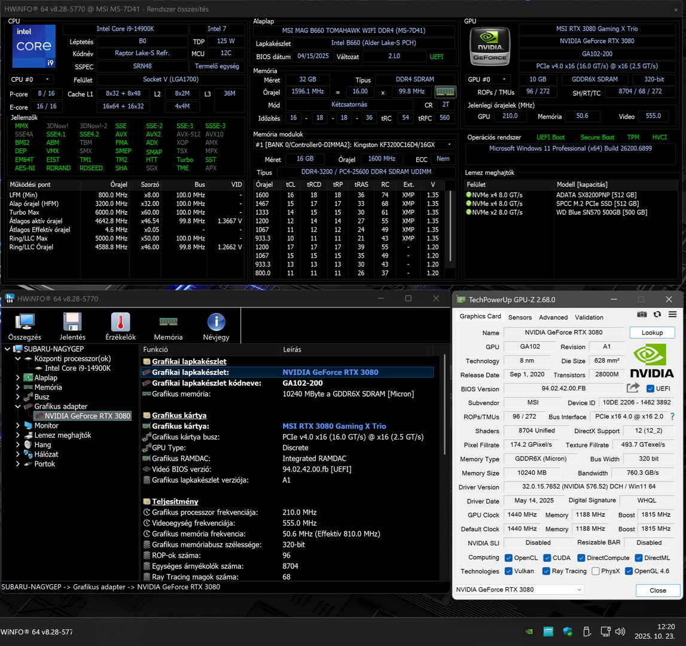The height and width of the screenshot is (646, 686).
Task: Toggle the DirectCompute checkbox
Action: [x=581, y=557]
